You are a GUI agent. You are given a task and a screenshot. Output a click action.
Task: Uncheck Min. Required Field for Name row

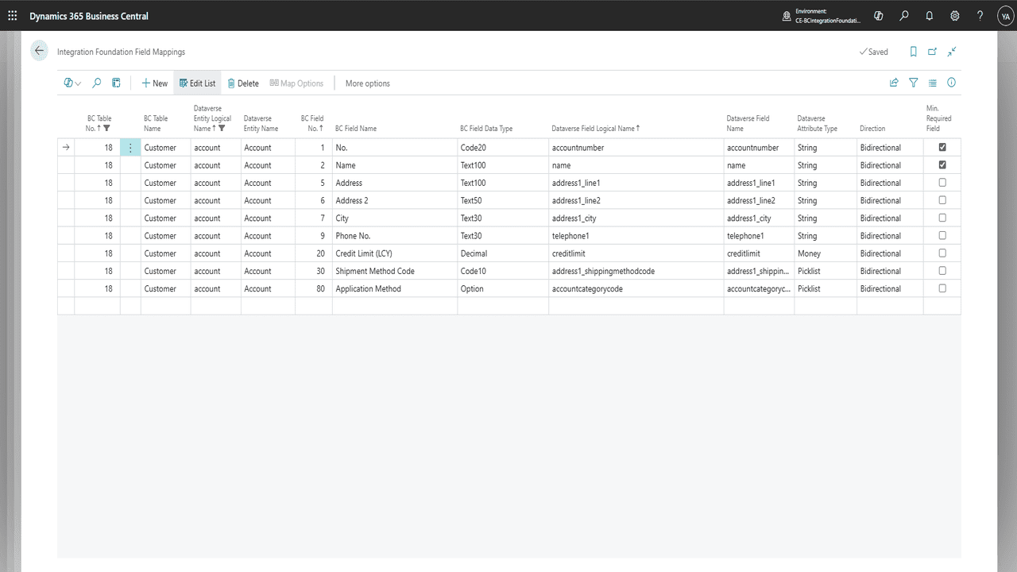942,165
